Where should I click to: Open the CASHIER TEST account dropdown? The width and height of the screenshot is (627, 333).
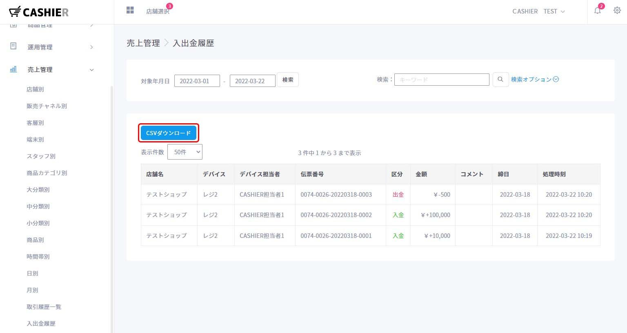tap(539, 11)
